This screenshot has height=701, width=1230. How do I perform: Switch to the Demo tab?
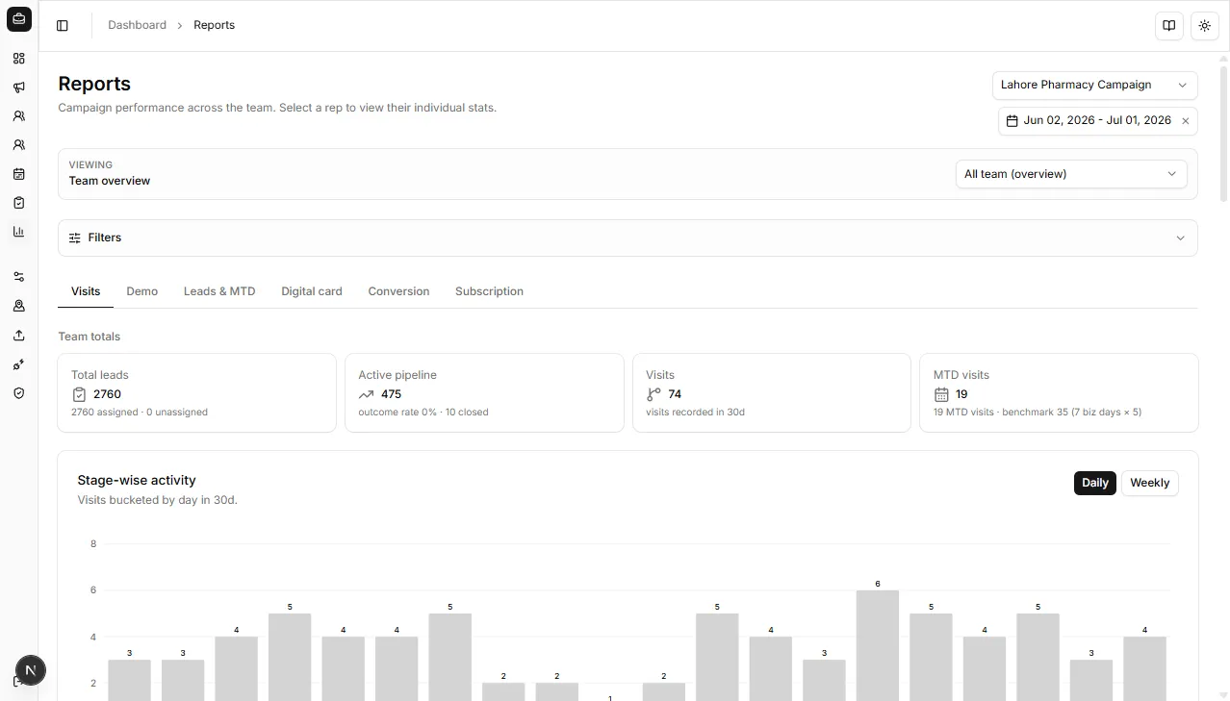tap(142, 291)
